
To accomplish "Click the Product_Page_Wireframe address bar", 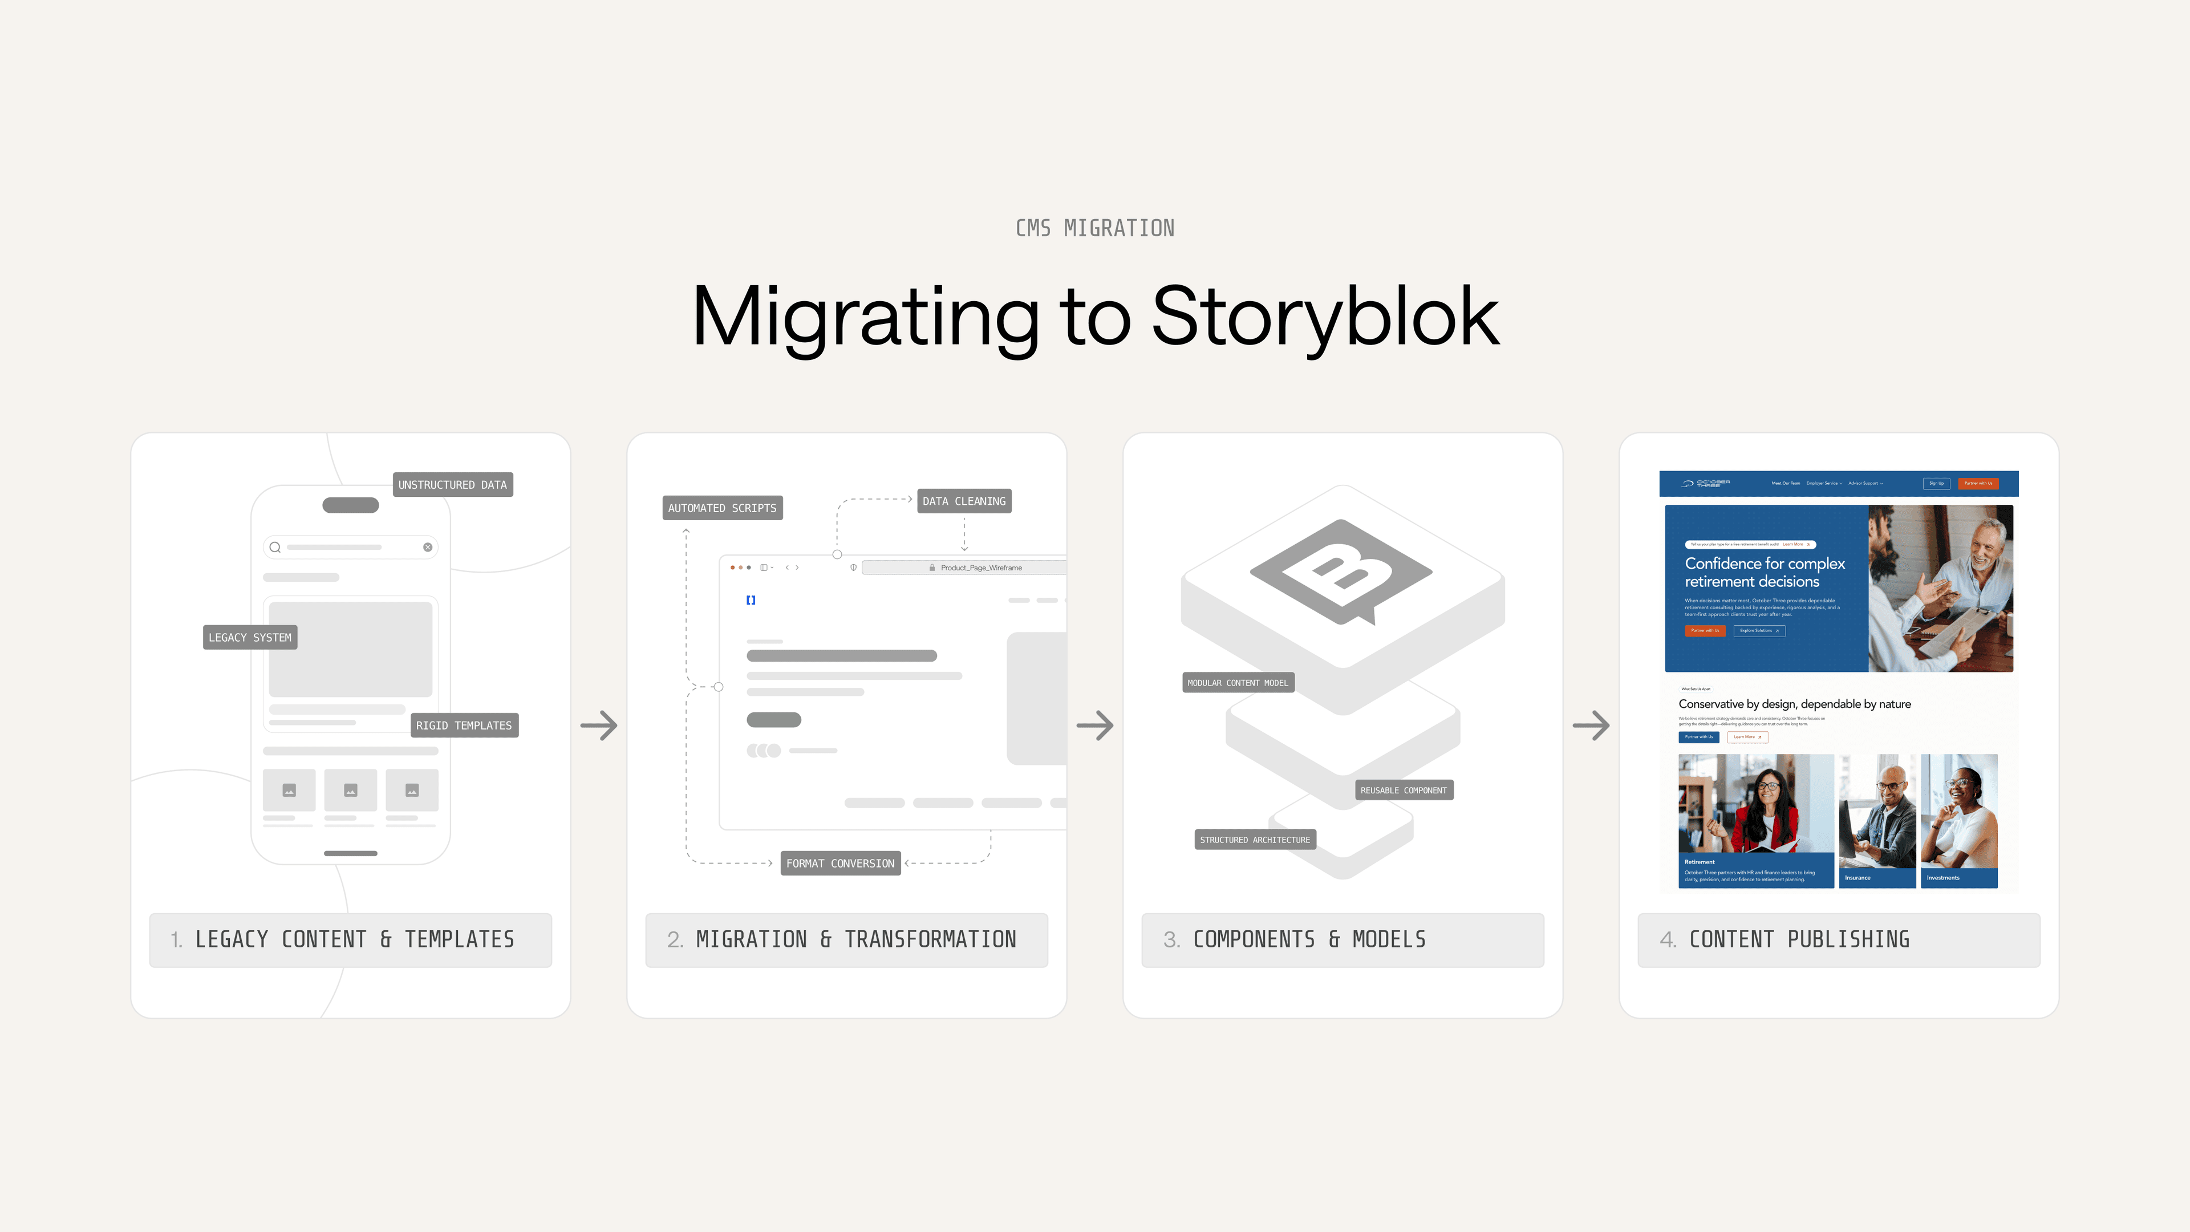I will click(x=965, y=568).
